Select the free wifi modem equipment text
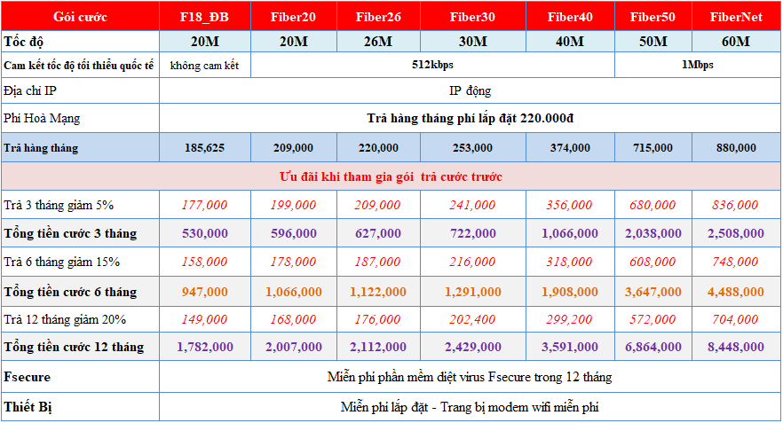This screenshot has width=783, height=423. tap(470, 407)
